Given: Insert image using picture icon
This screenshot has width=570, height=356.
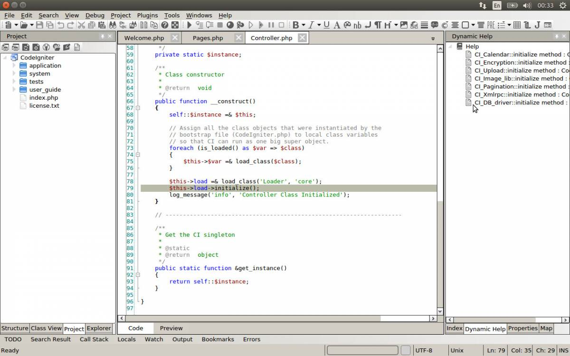Looking at the screenshot, I should (403, 25).
